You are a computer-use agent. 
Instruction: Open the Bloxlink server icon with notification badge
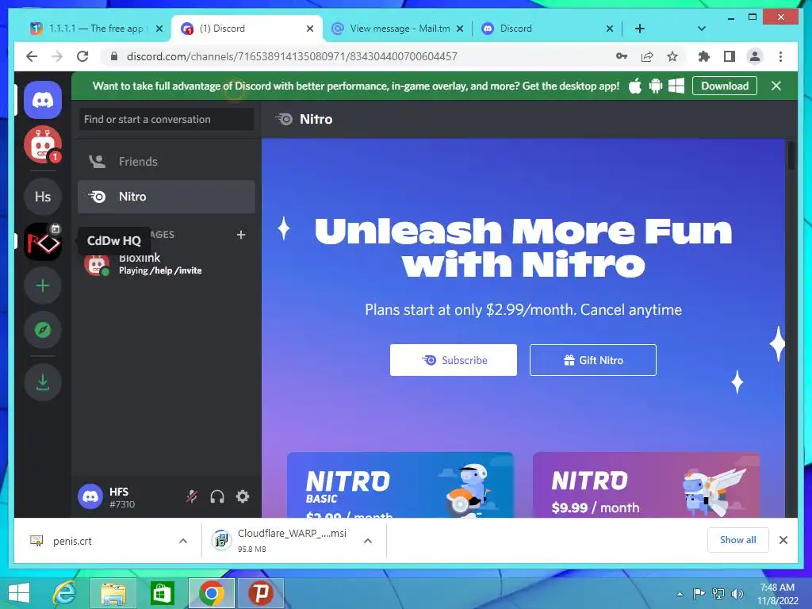click(x=43, y=144)
